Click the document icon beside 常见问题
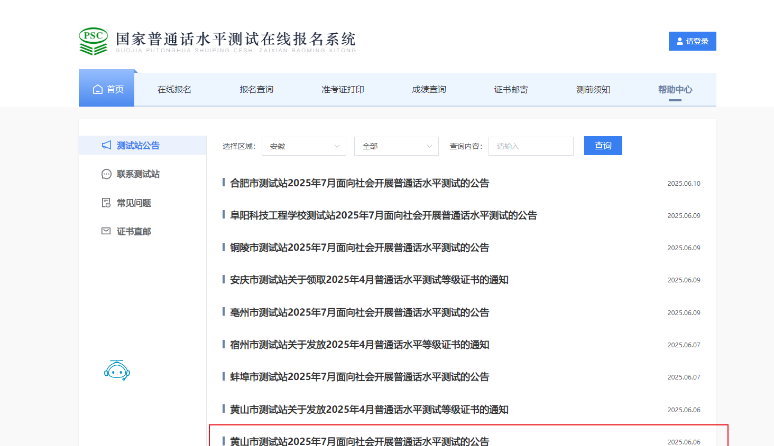This screenshot has height=446, width=774. [x=106, y=203]
